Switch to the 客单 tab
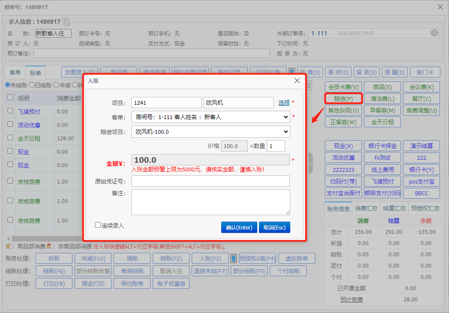The image size is (449, 313). click(x=15, y=72)
